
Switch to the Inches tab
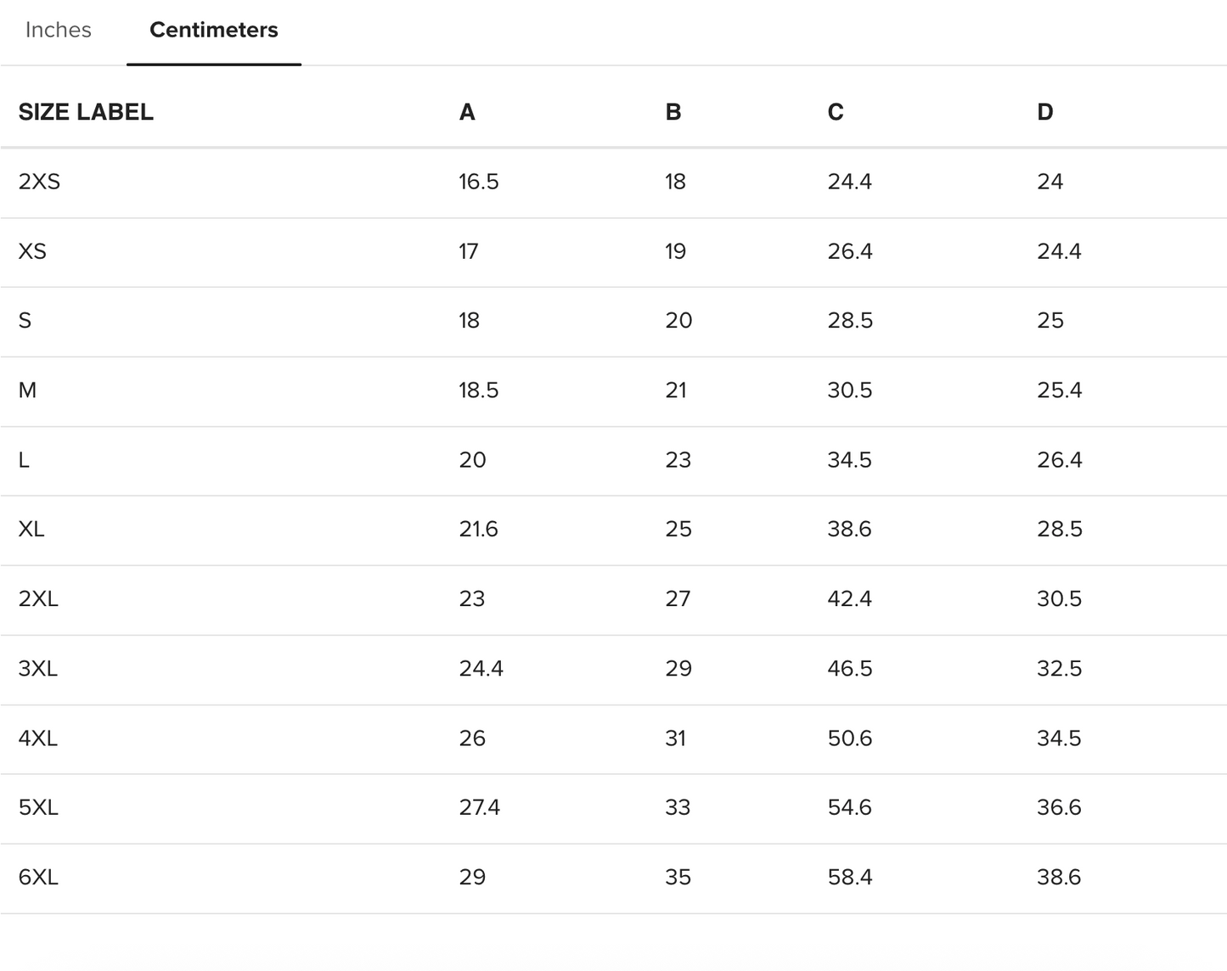58,30
